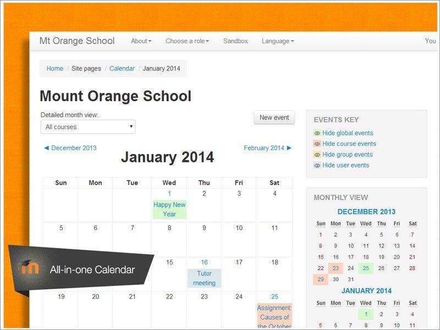Click the Mt Orange School brand link
Screen dimensions: 440x330
[77, 41]
